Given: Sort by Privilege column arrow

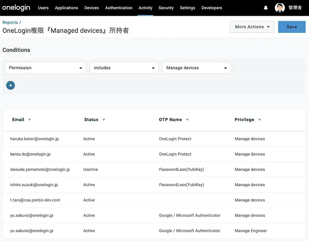Looking at the screenshot, I should click(260, 120).
